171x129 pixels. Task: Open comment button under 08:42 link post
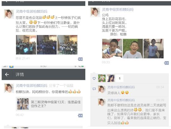[x=80, y=115]
